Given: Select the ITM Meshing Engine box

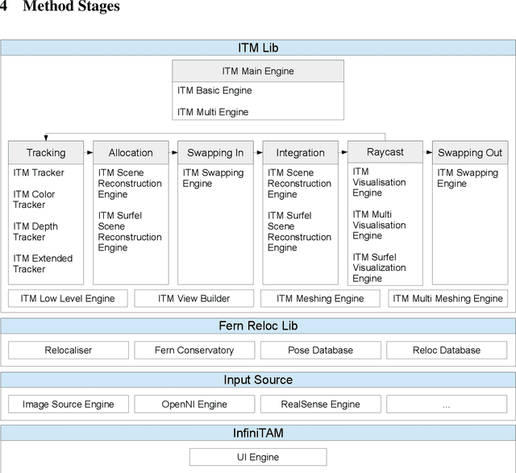Looking at the screenshot, I should pyautogui.click(x=320, y=298).
